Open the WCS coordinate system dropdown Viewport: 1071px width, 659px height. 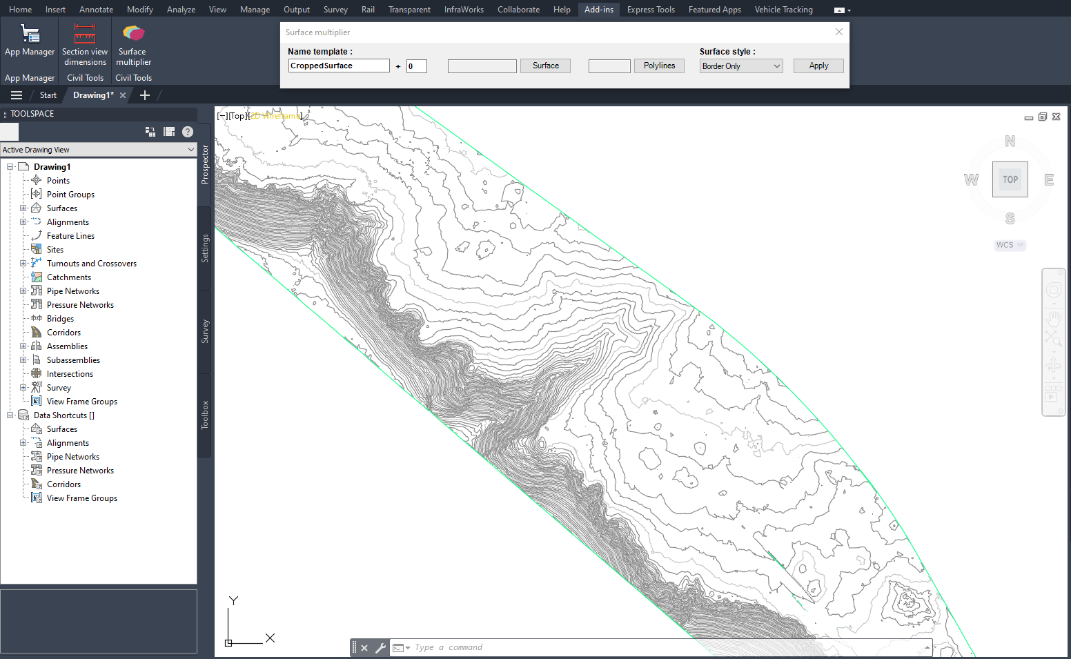coord(1010,245)
